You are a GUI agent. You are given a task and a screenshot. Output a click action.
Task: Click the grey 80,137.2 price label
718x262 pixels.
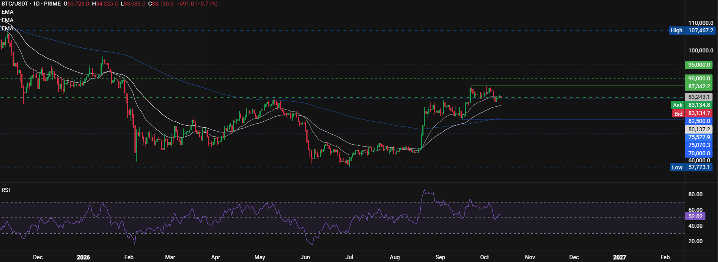click(x=699, y=129)
